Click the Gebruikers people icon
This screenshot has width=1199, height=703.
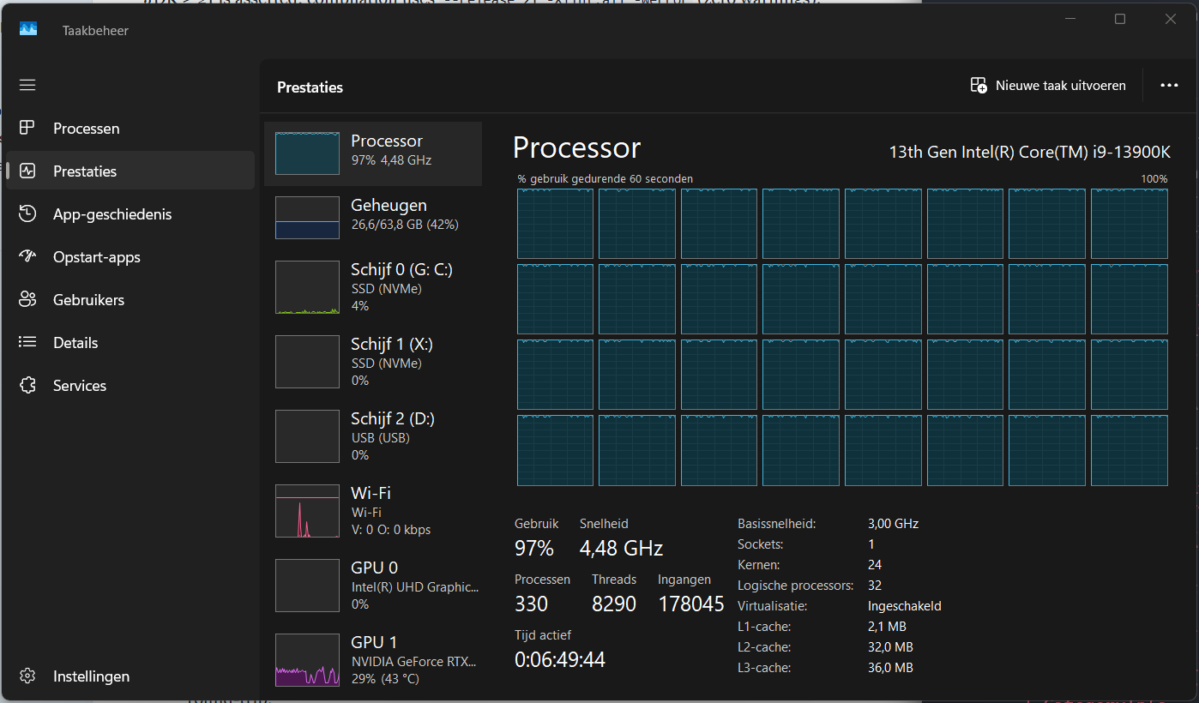tap(27, 299)
